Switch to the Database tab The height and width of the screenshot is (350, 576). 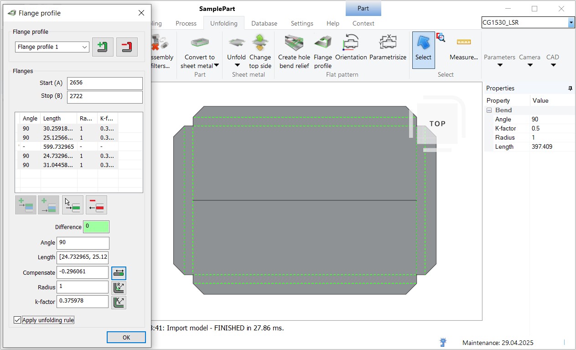[x=264, y=23]
